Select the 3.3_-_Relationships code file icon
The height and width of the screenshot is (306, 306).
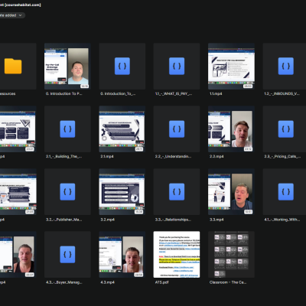(177, 192)
